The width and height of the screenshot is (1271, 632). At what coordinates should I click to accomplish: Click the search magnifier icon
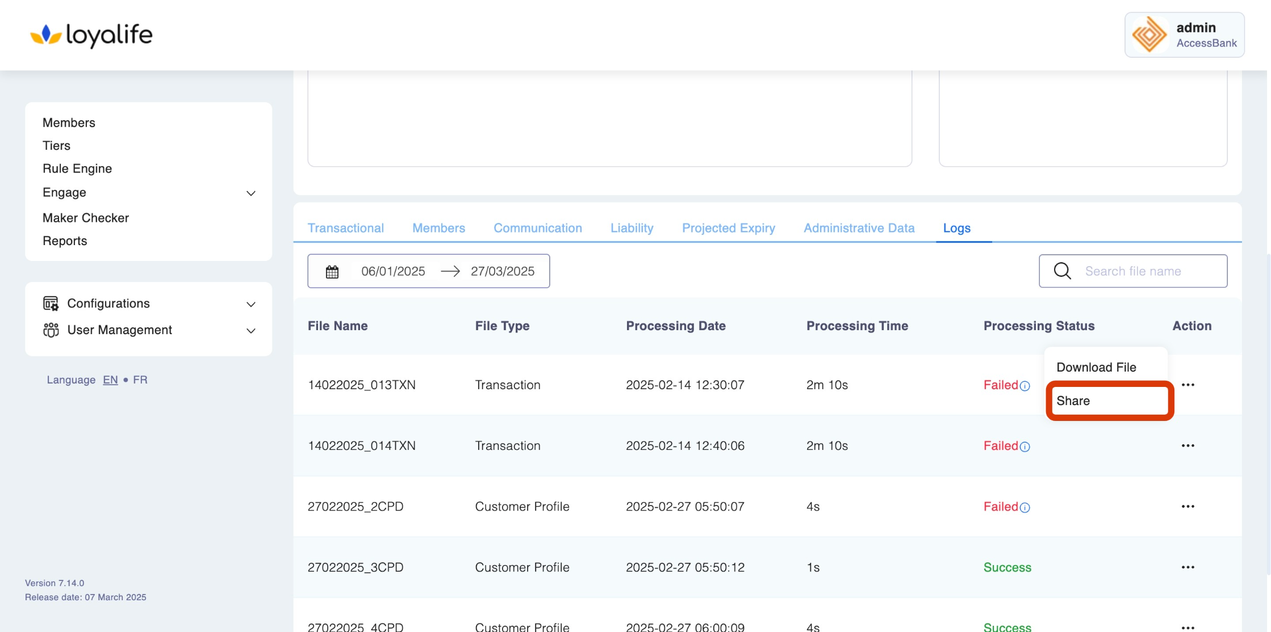coord(1062,271)
